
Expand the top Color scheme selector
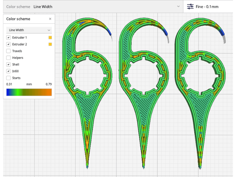tap(93, 7)
